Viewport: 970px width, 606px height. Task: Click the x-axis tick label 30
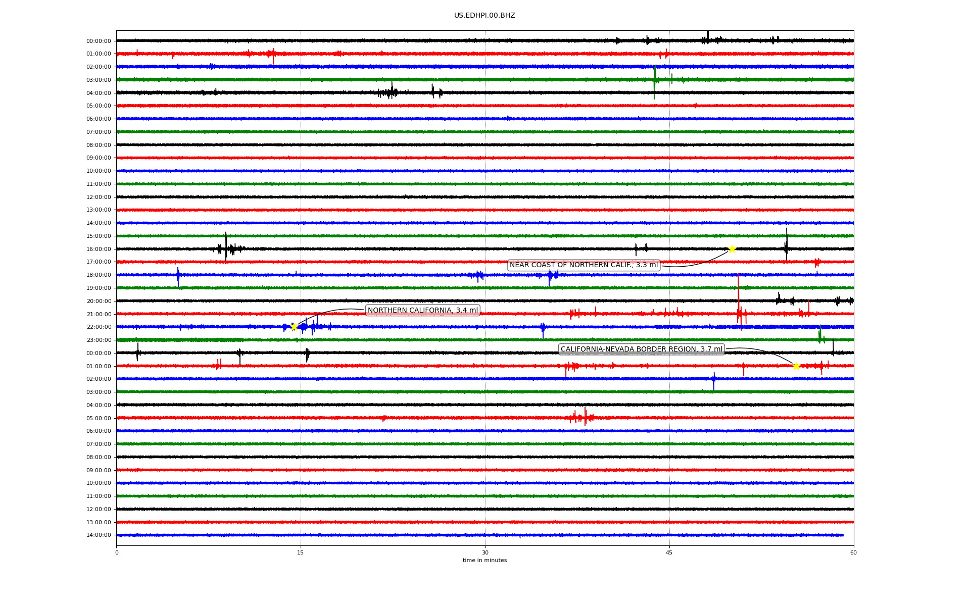coord(485,552)
